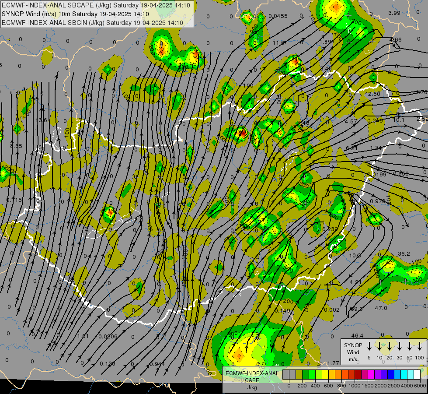Click the station value 6.21

pos(351,148)
